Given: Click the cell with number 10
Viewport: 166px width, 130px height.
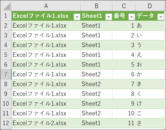Looking at the screenshot, I should pos(124,113).
